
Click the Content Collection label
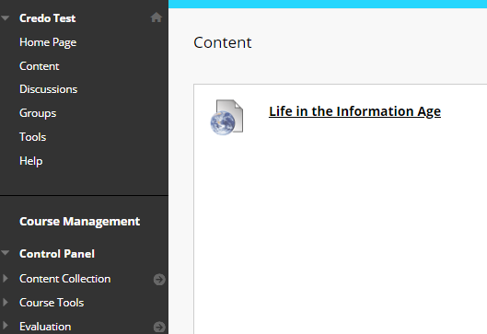65,279
